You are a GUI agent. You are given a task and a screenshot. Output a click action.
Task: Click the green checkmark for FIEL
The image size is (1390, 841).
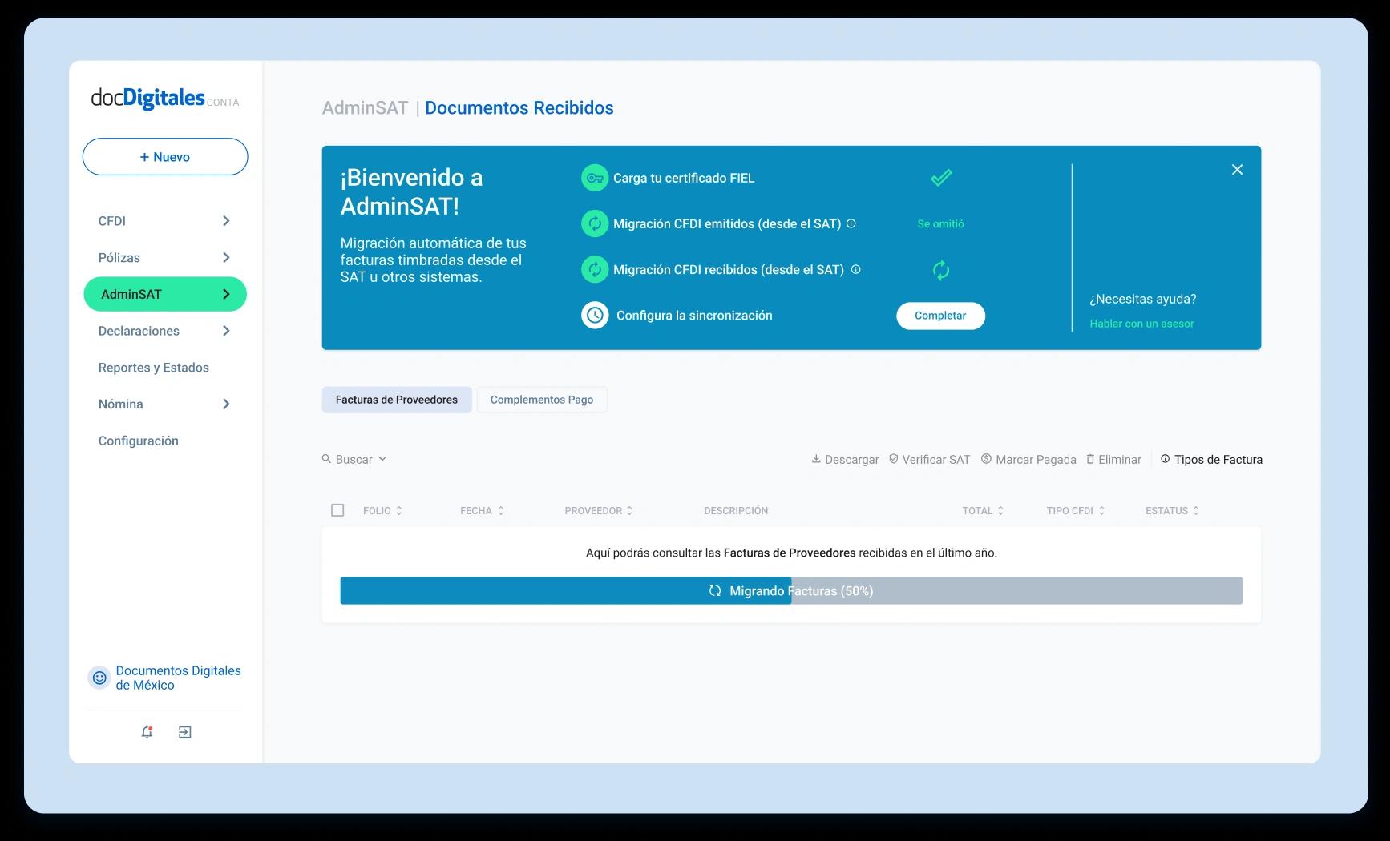coord(941,178)
